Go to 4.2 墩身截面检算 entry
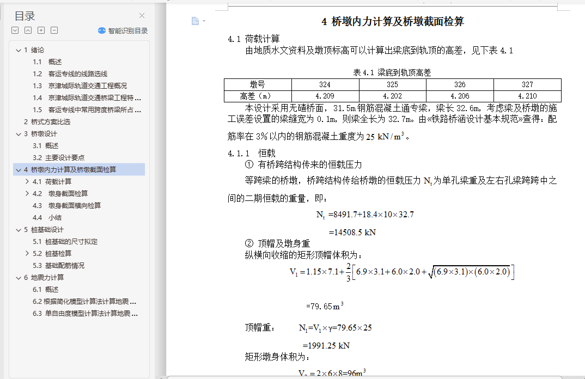This screenshot has width=585, height=379. coord(60,194)
